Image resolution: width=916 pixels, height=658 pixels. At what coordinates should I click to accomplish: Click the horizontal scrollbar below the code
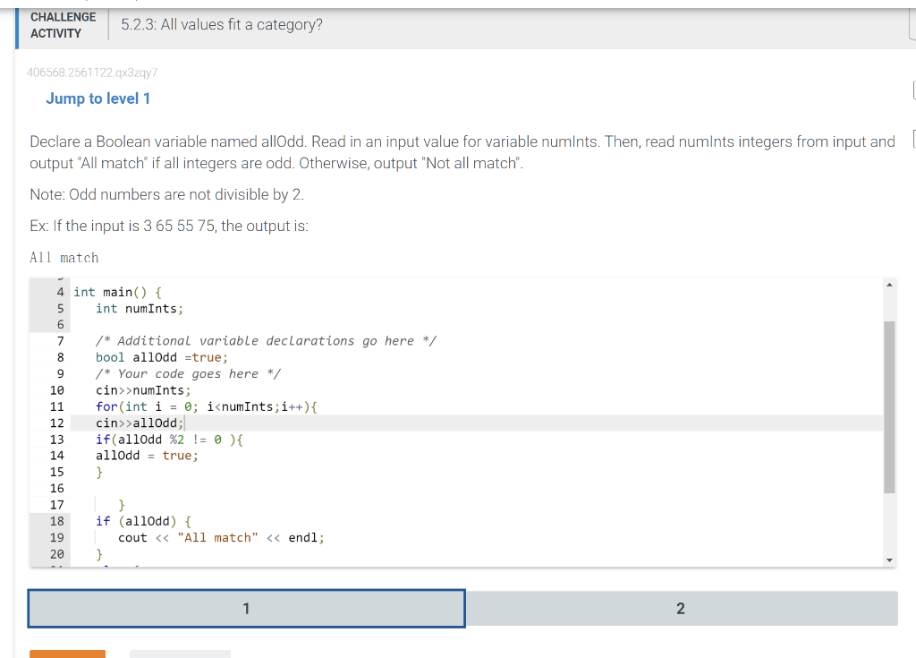pos(447,567)
